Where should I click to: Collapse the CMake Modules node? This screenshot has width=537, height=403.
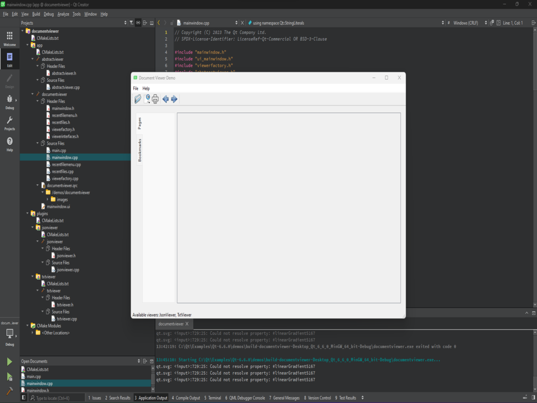[x=28, y=326]
